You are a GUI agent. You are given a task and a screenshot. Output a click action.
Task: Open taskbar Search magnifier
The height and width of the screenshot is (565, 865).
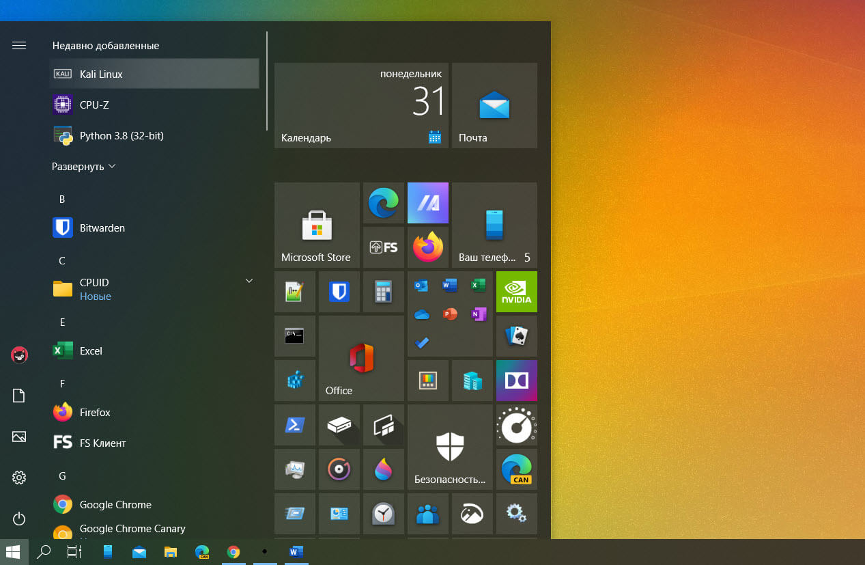click(x=44, y=552)
